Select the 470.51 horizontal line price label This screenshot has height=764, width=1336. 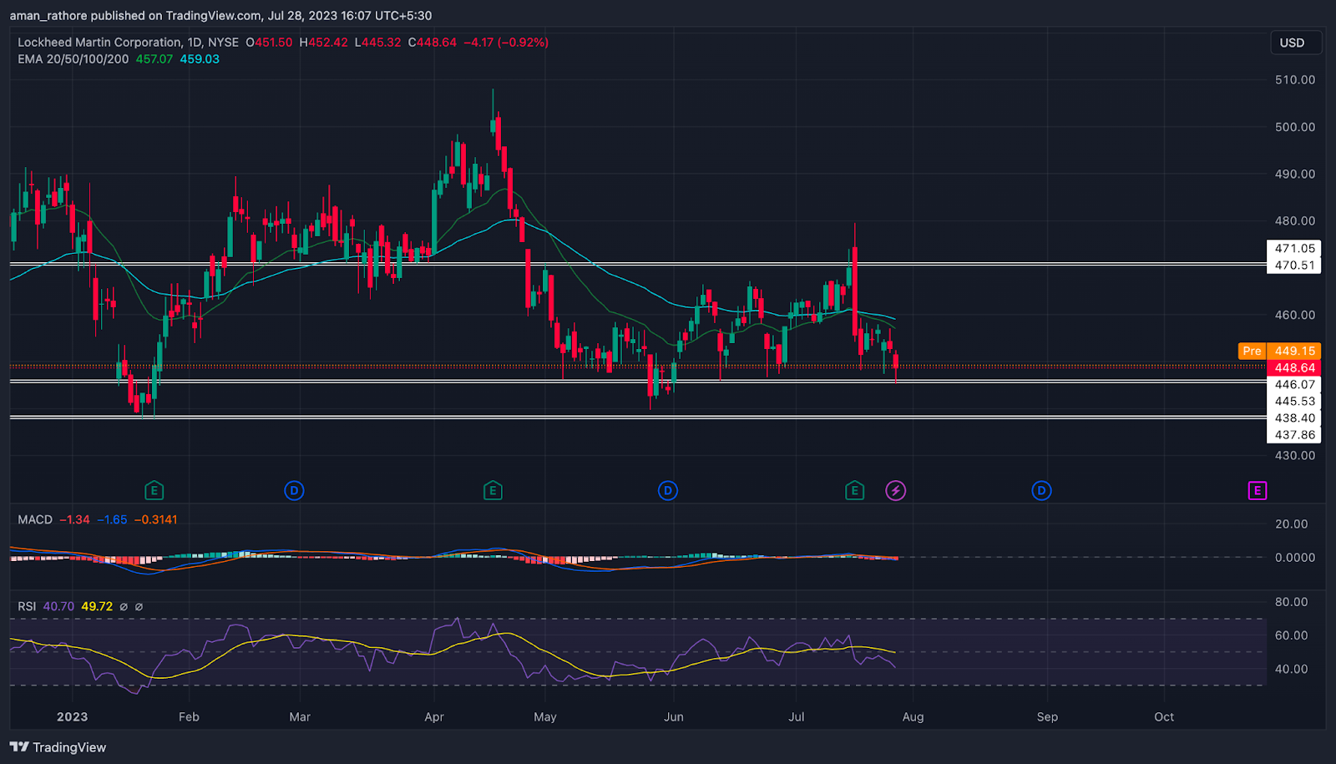[x=1294, y=266]
